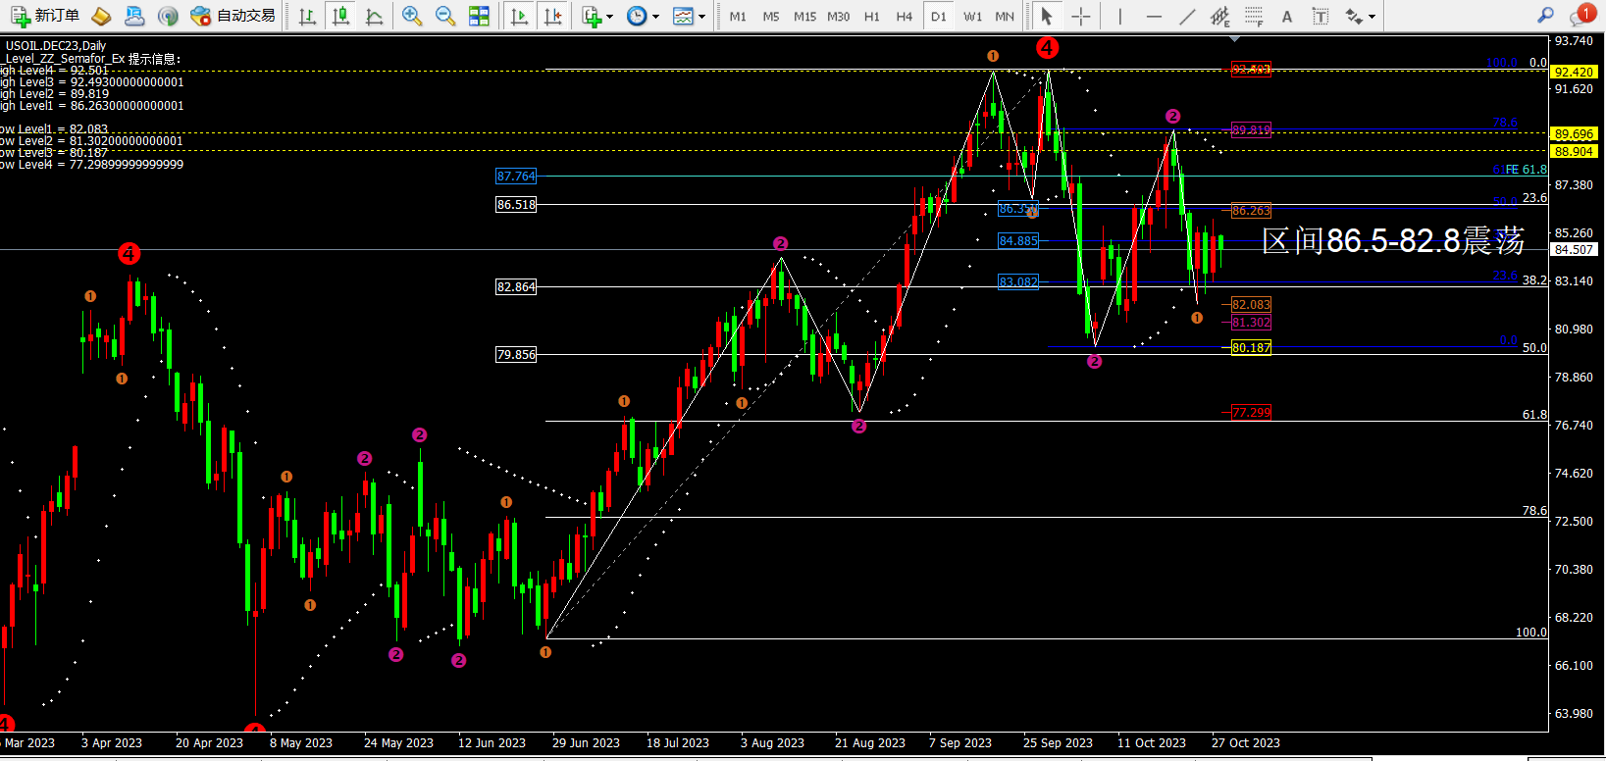Click the 87.764 price label
This screenshot has height=761, width=1606.
click(516, 177)
